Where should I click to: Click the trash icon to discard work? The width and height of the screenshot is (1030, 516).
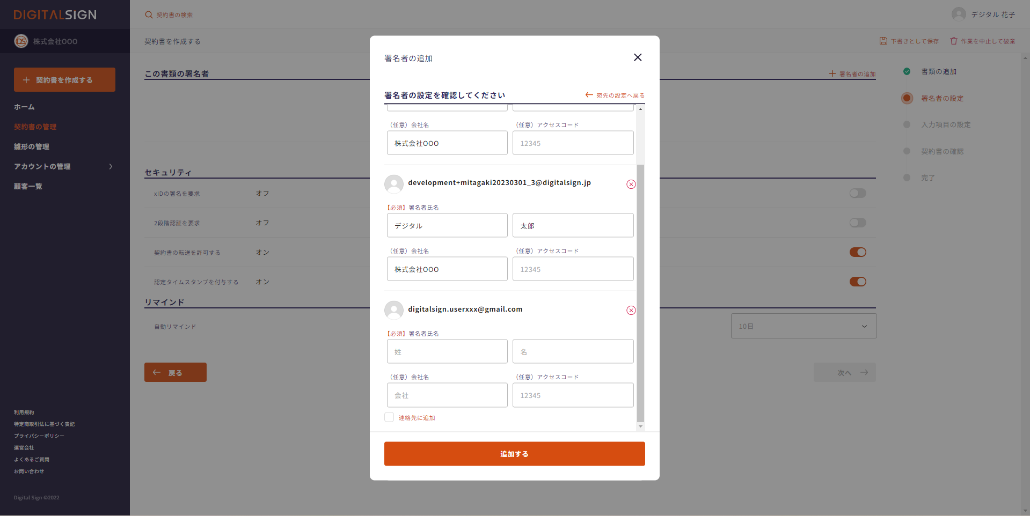(953, 41)
